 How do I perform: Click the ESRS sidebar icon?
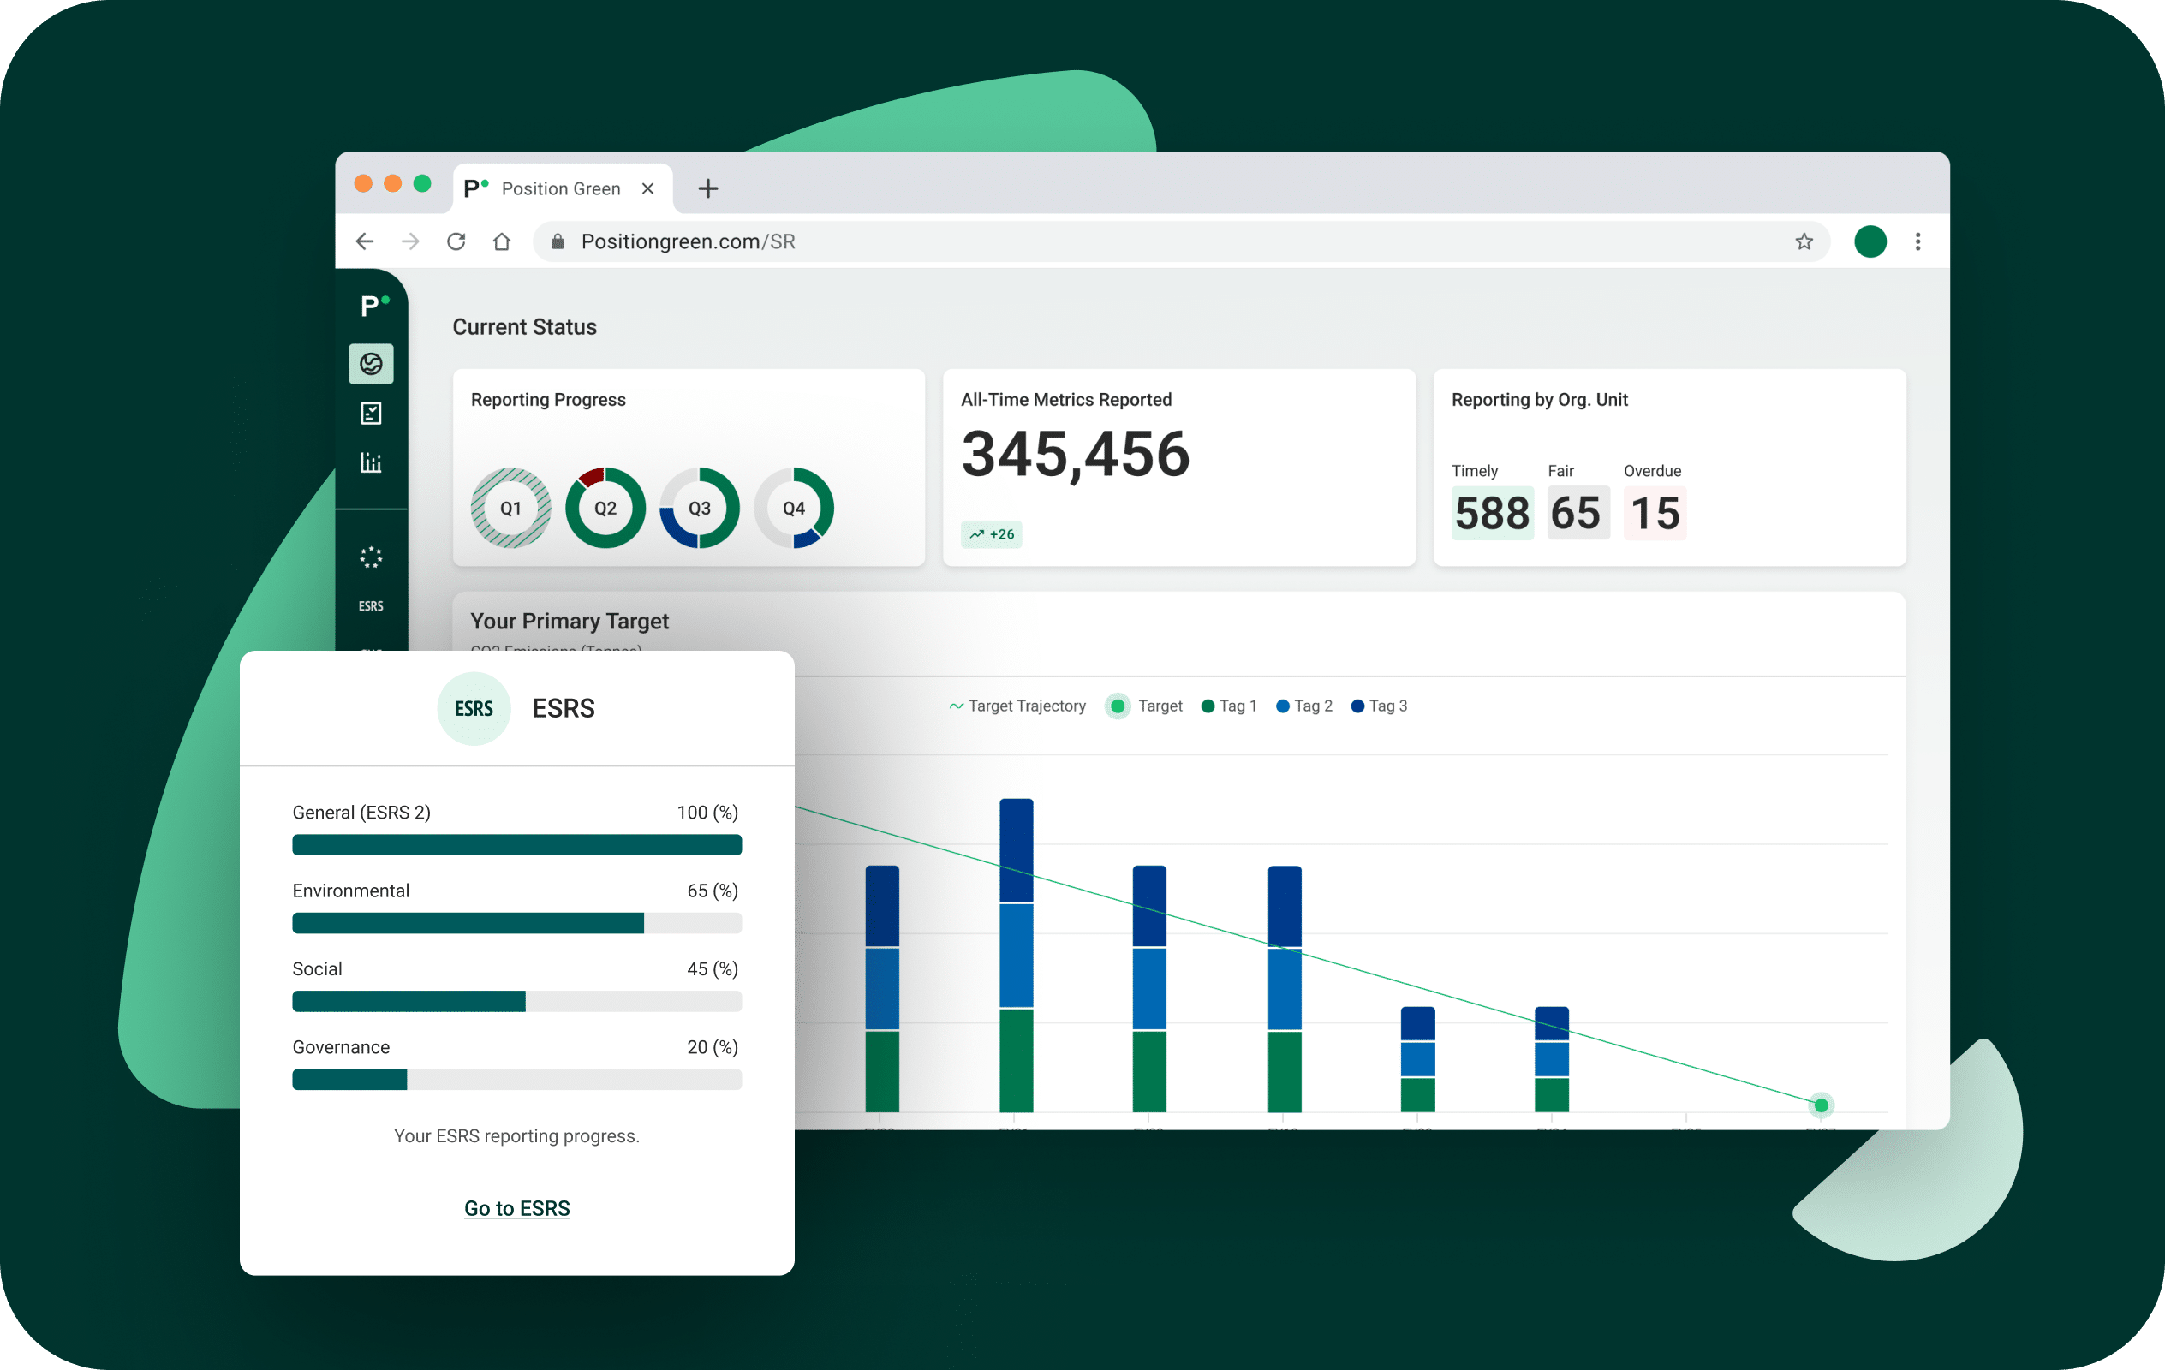coord(371,606)
